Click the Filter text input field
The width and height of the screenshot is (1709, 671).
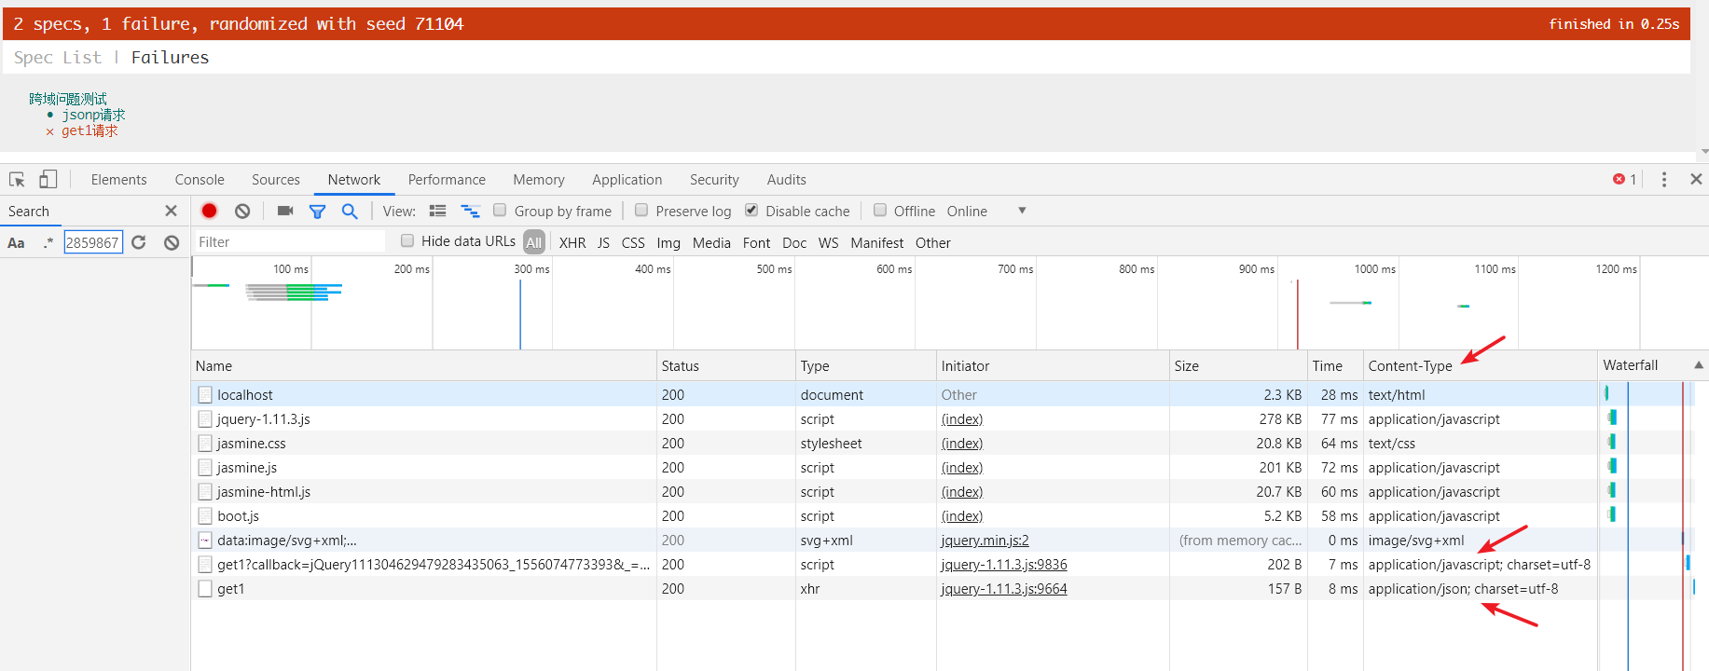[x=289, y=242]
